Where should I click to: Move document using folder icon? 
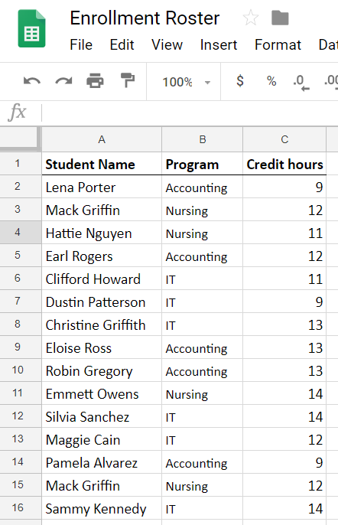click(x=280, y=18)
